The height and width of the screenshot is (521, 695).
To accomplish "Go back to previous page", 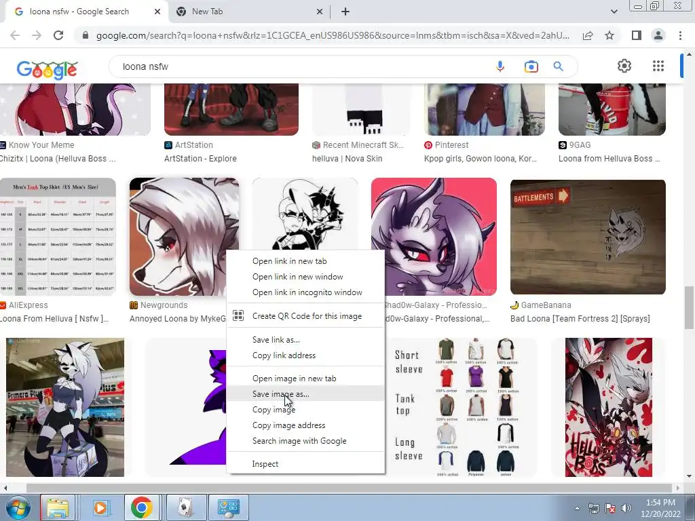I will [15, 35].
